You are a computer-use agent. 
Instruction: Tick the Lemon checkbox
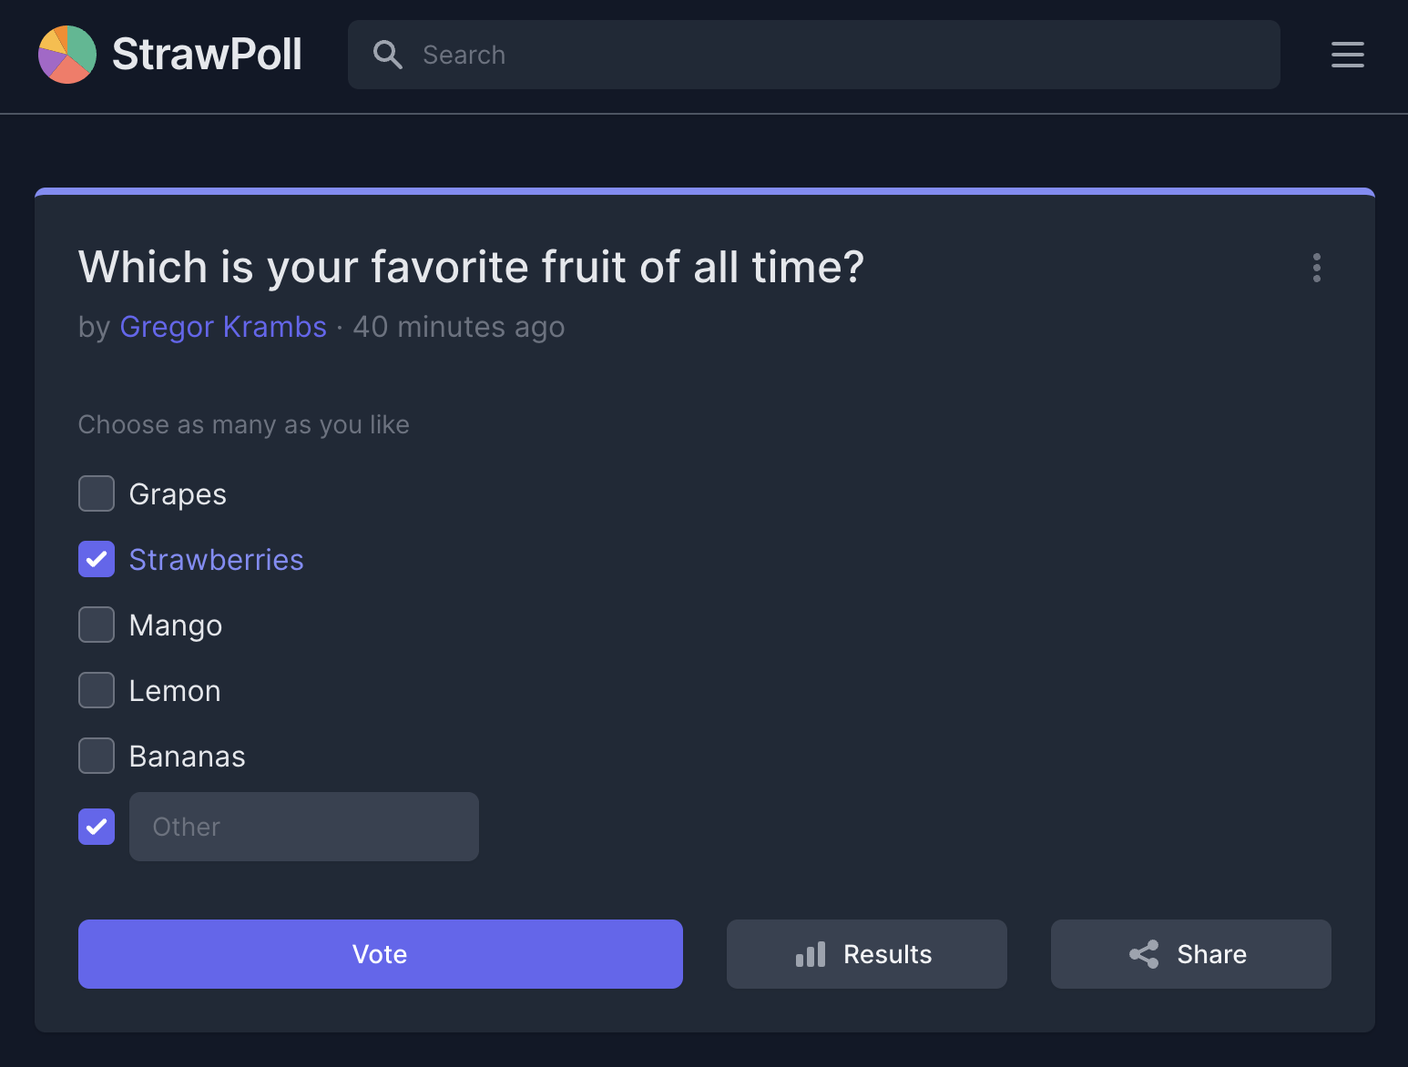[x=97, y=690]
